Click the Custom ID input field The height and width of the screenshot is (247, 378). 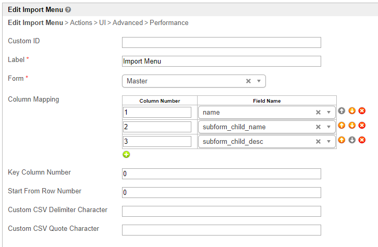pyautogui.click(x=221, y=43)
